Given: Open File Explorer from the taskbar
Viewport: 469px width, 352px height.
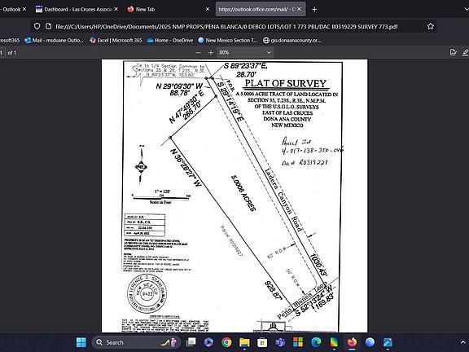Looking at the screenshot, I should 244,342.
